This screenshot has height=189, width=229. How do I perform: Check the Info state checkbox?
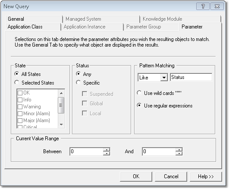click(20, 100)
